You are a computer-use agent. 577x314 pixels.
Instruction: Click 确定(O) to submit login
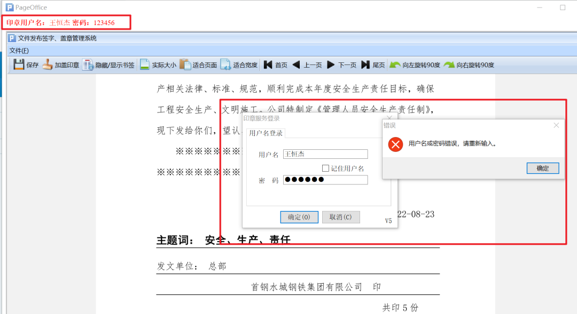pyautogui.click(x=299, y=217)
